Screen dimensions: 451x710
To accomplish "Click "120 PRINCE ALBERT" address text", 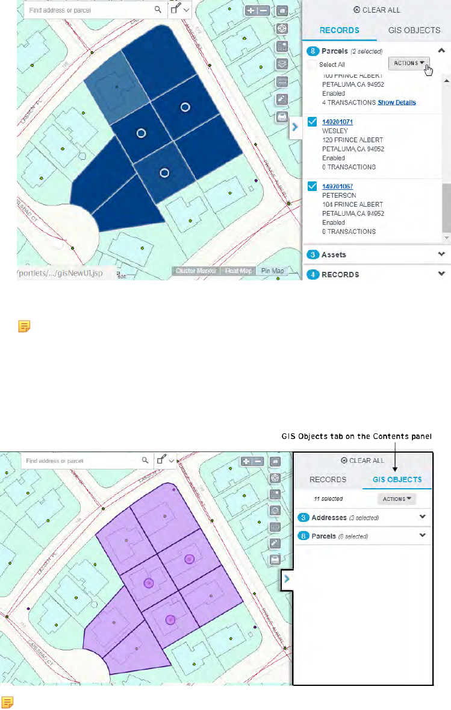I will [x=352, y=140].
